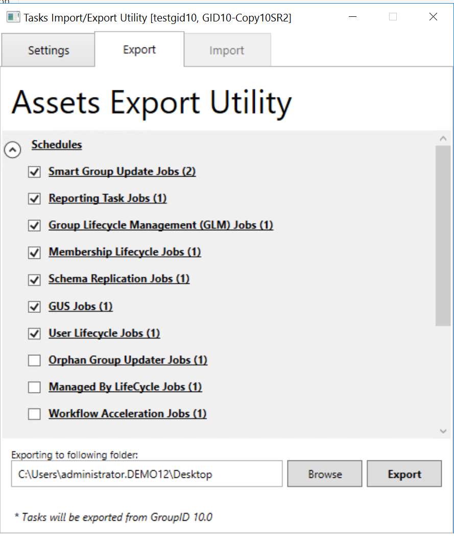Check Managed By LifeCycle Jobs
Screen dimensions: 454x536
34,387
